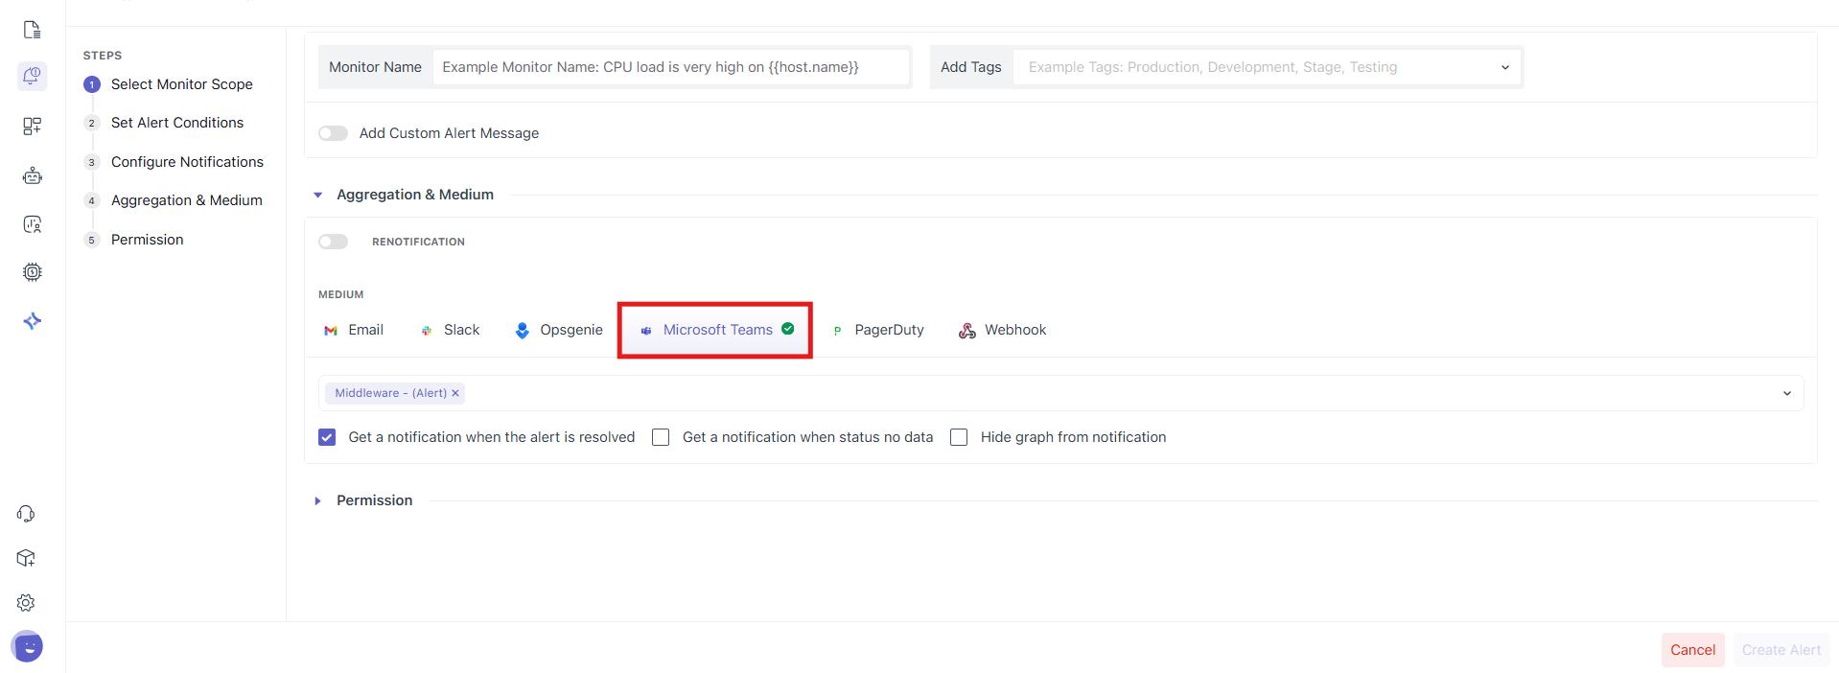This screenshot has height=673, width=1839.
Task: Click the user avatar icon
Action: click(x=28, y=647)
